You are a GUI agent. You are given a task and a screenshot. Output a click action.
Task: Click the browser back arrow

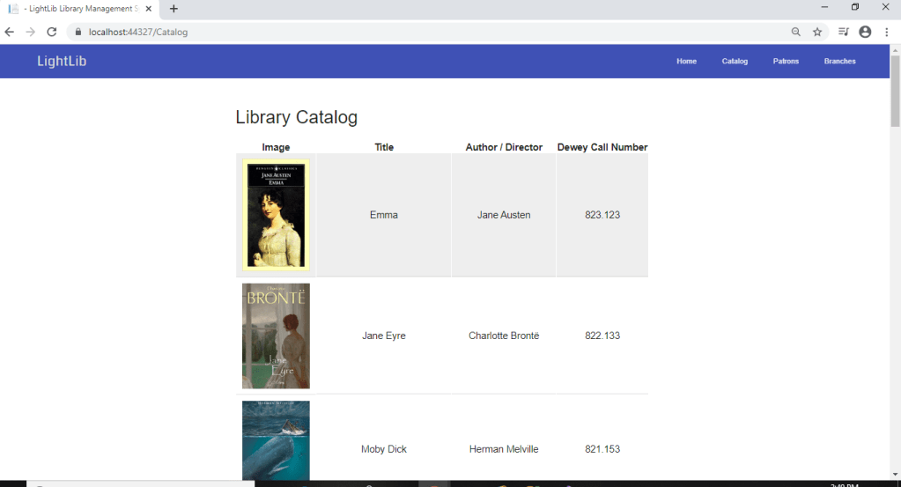tap(10, 32)
